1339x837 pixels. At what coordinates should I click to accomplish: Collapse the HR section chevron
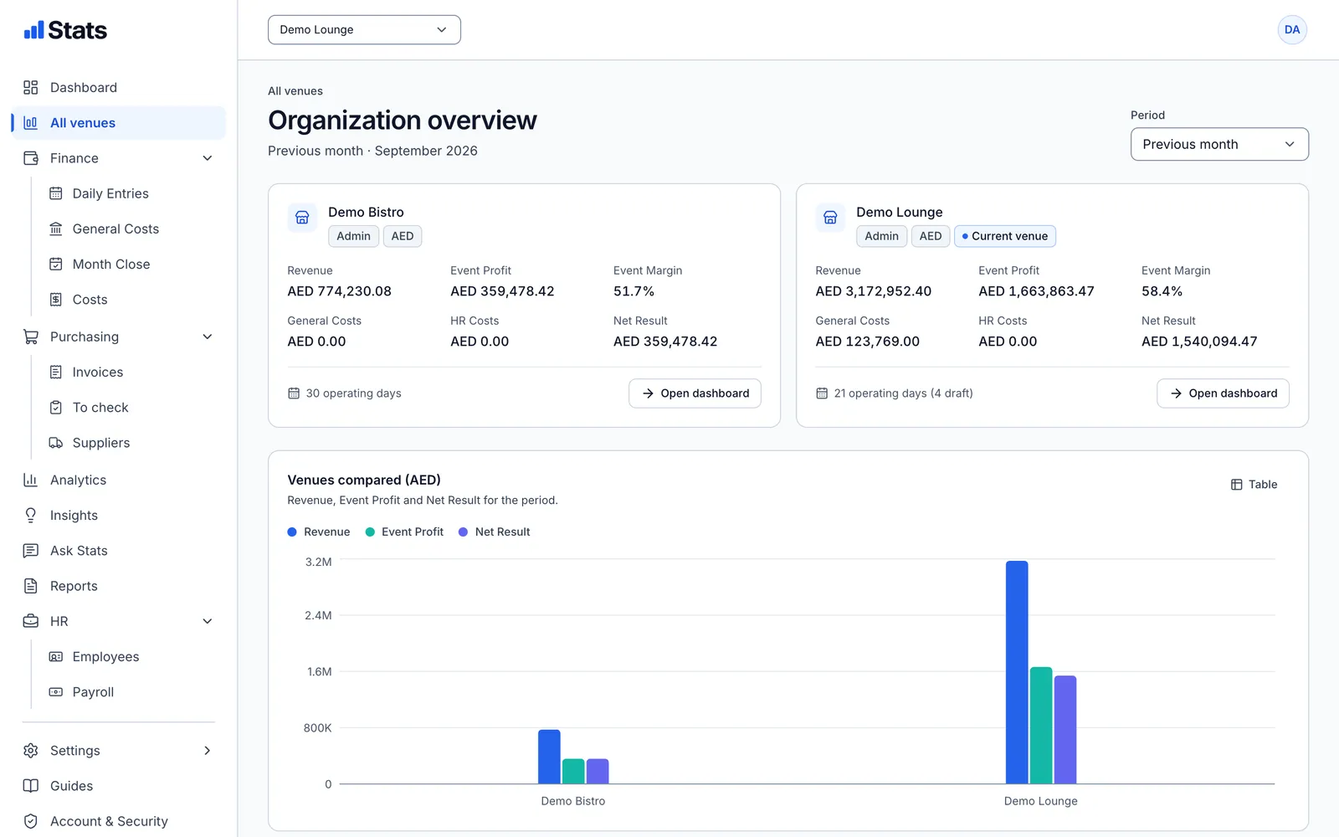[208, 621]
